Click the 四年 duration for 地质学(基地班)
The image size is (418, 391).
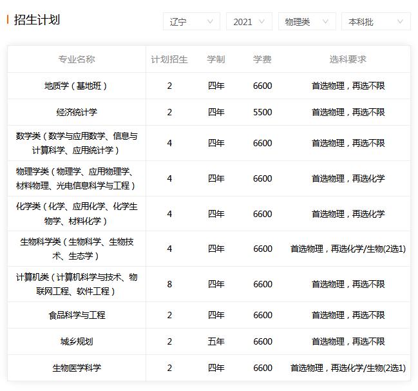(216, 86)
